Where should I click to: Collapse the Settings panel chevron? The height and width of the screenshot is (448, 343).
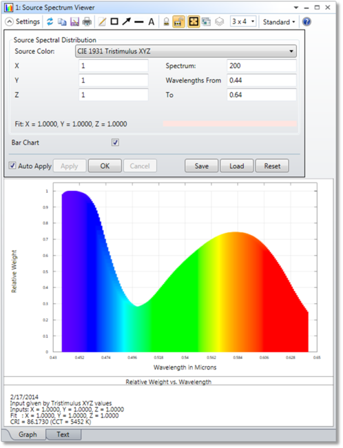[10, 22]
